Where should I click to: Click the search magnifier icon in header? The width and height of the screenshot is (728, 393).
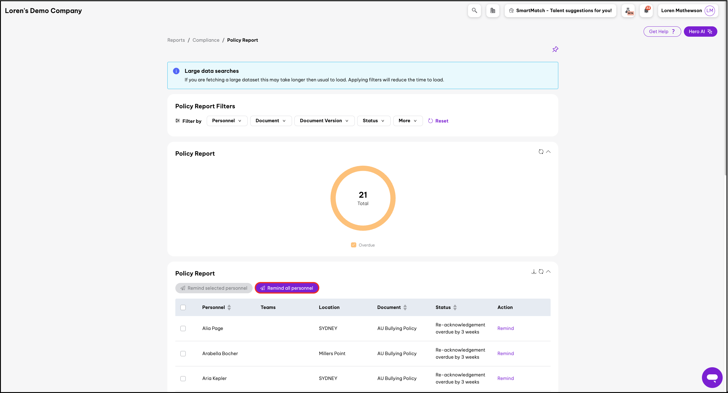pos(474,11)
